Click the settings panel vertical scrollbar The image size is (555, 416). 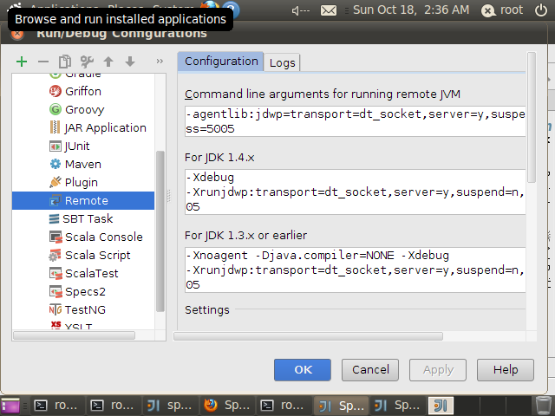(x=532, y=117)
